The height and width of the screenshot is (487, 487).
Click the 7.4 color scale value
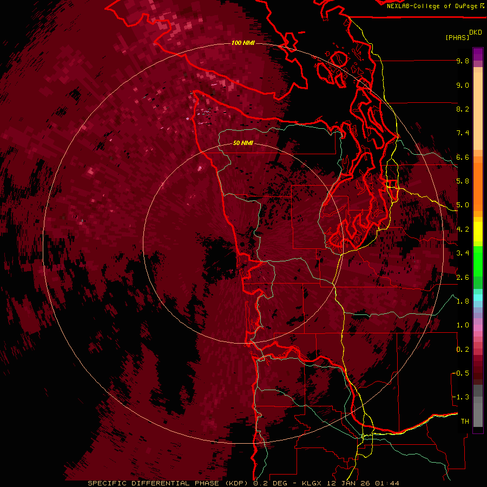463,133
